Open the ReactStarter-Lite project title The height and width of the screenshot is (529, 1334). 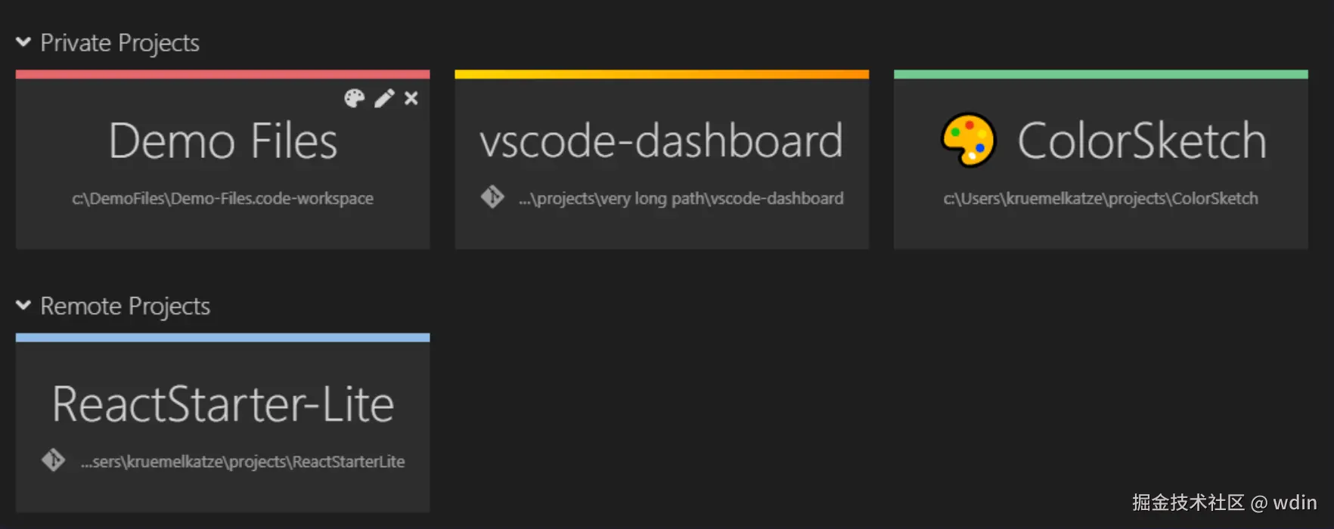coord(223,404)
